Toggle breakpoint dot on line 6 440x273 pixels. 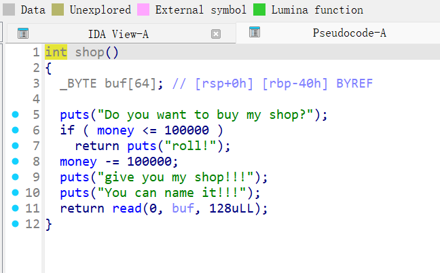pos(16,130)
